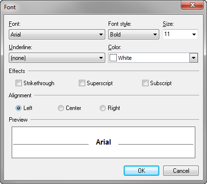The image size is (207, 184).
Task: Click the OK button
Action: [x=141, y=170]
